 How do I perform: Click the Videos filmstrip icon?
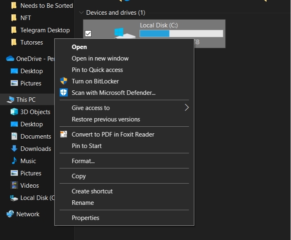coord(14,185)
